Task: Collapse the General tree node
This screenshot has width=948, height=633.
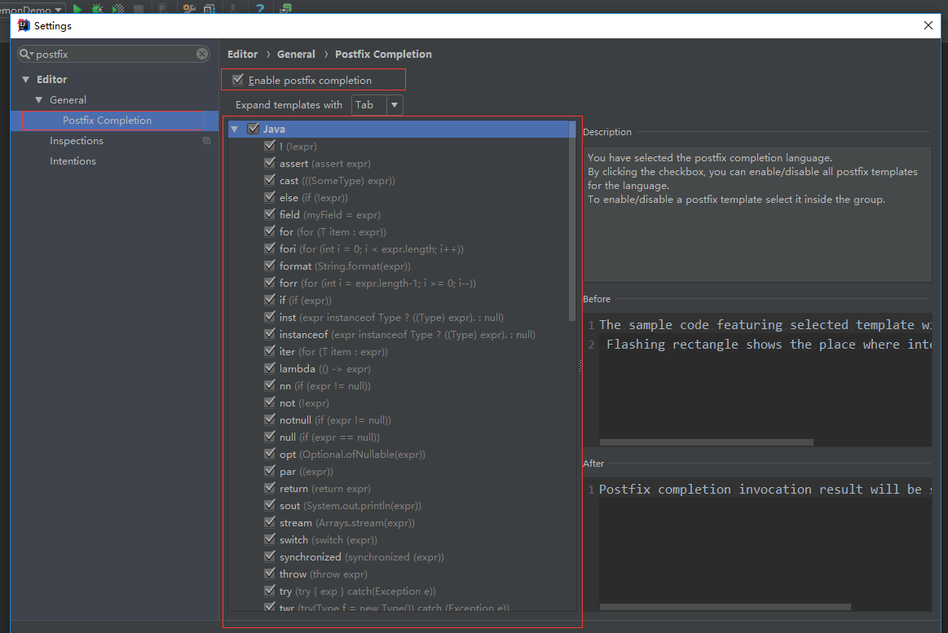Action: [x=38, y=99]
